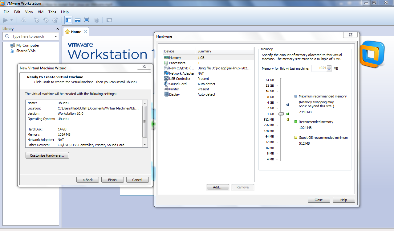The image size is (394, 231).
Task: Click the green recommended memory triangle marker
Action: 287,114
